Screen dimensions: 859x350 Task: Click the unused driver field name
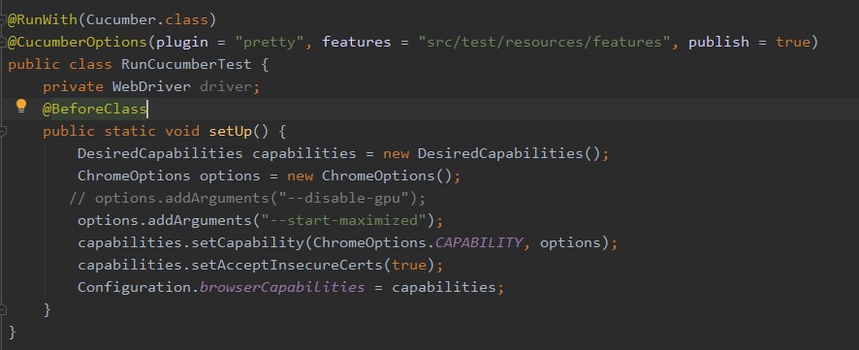[225, 86]
